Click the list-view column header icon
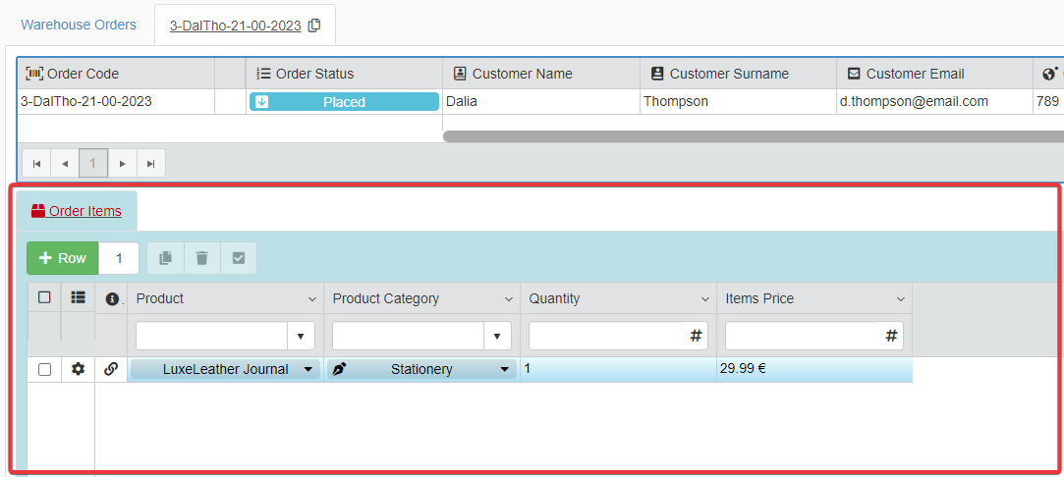The width and height of the screenshot is (1064, 477). [x=78, y=298]
